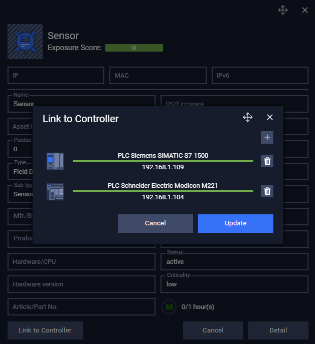
Task: Click the Exposure Score bar showing 0
Action: coord(134,48)
